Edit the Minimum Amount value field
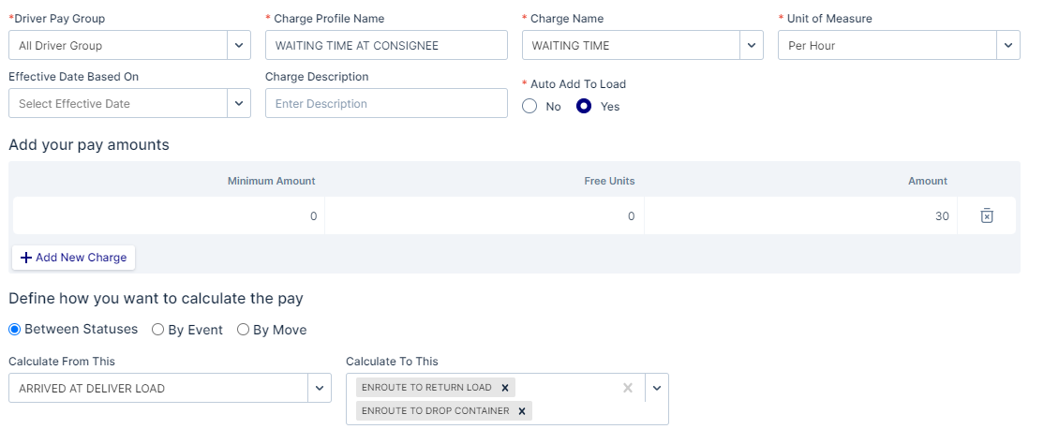 169,215
